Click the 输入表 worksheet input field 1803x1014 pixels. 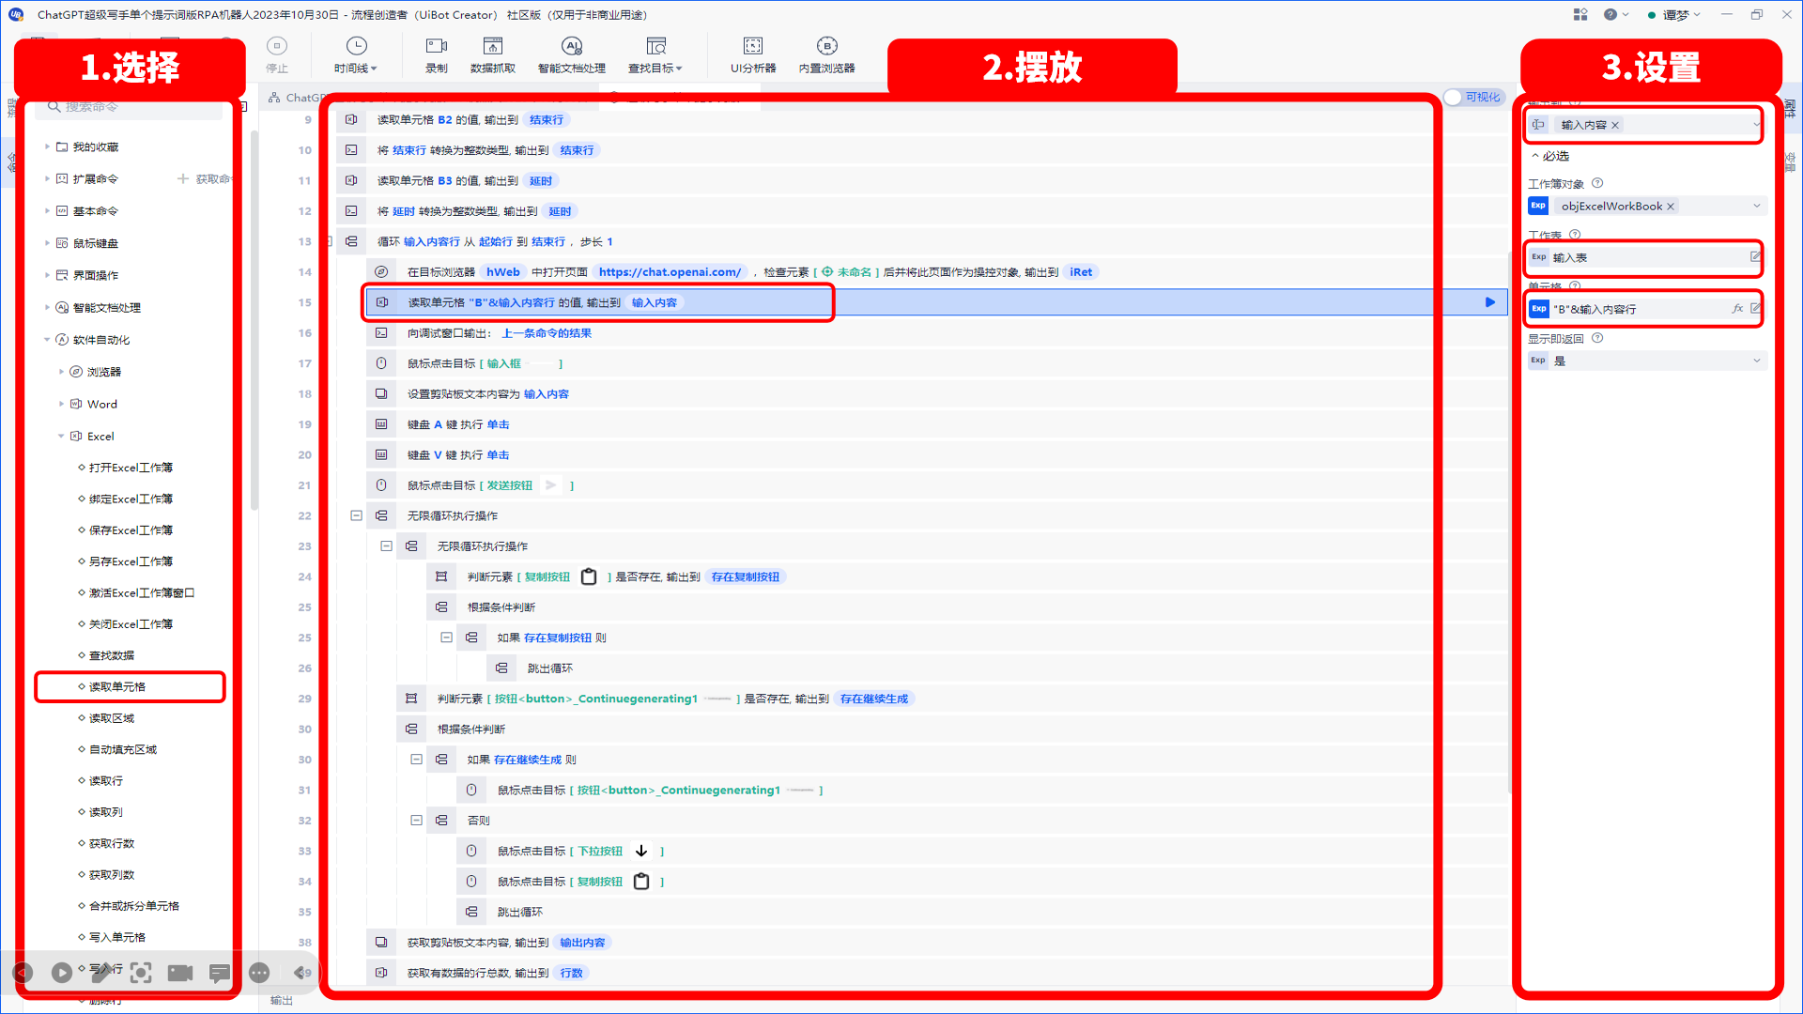click(1647, 257)
